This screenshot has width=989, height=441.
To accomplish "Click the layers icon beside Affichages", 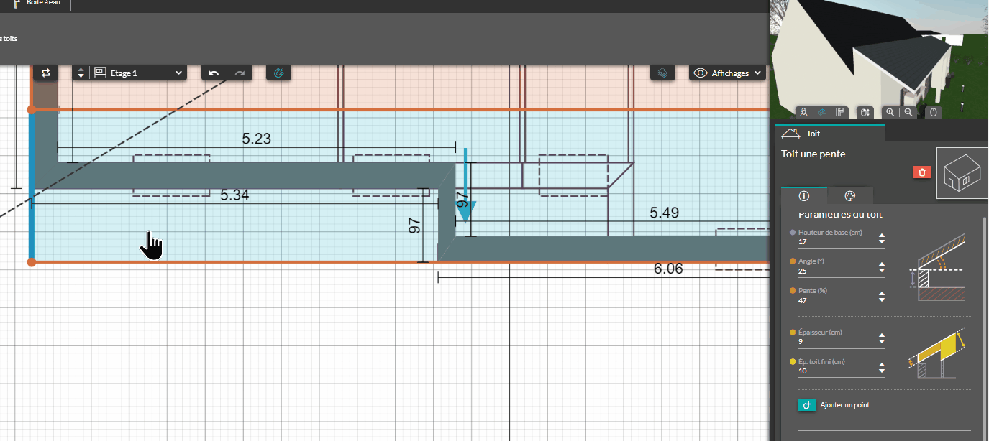I will tap(662, 73).
